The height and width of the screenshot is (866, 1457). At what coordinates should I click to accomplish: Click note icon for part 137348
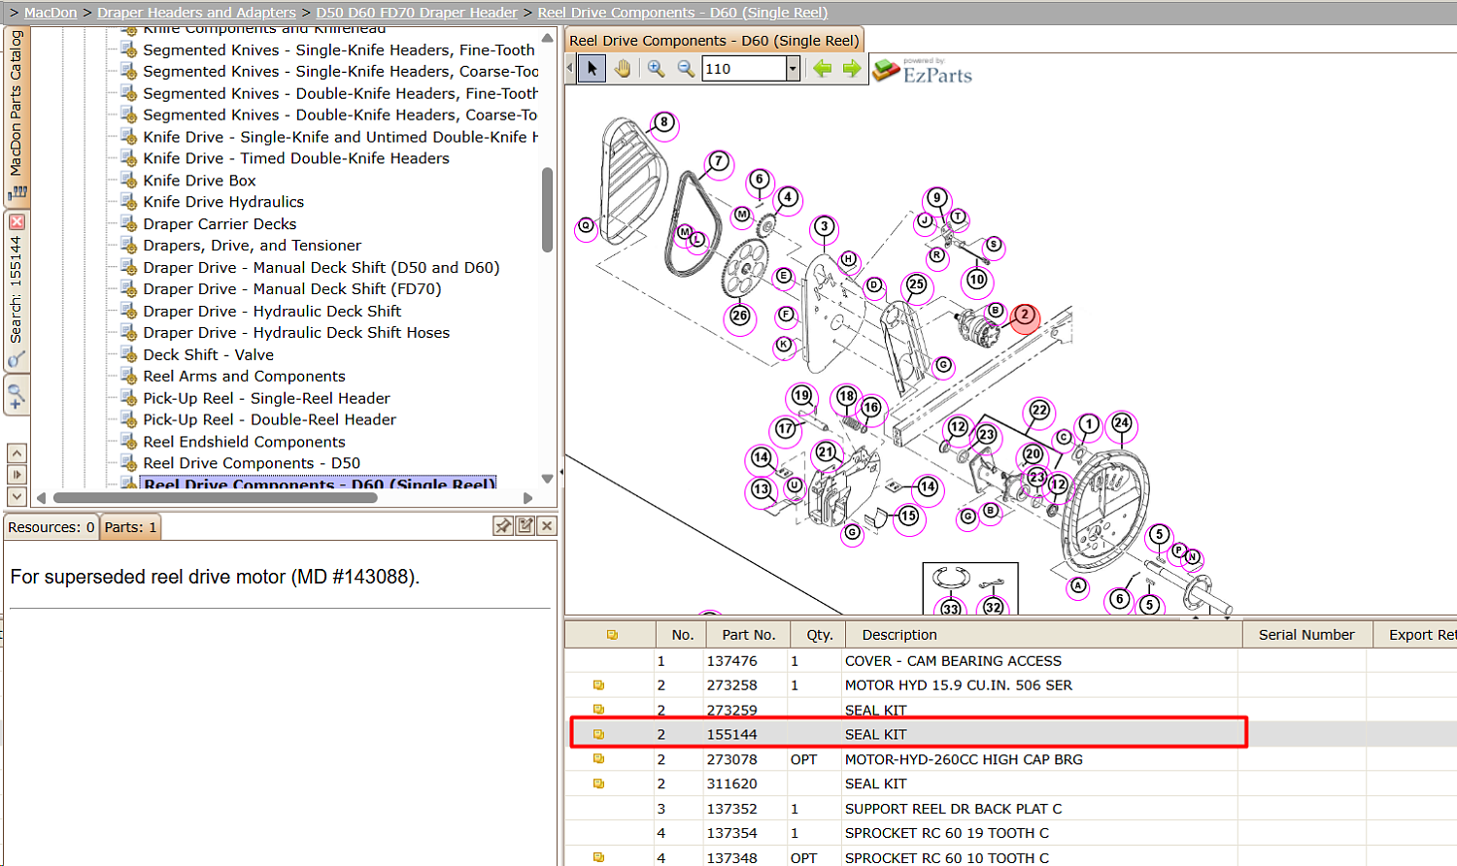[x=598, y=857]
